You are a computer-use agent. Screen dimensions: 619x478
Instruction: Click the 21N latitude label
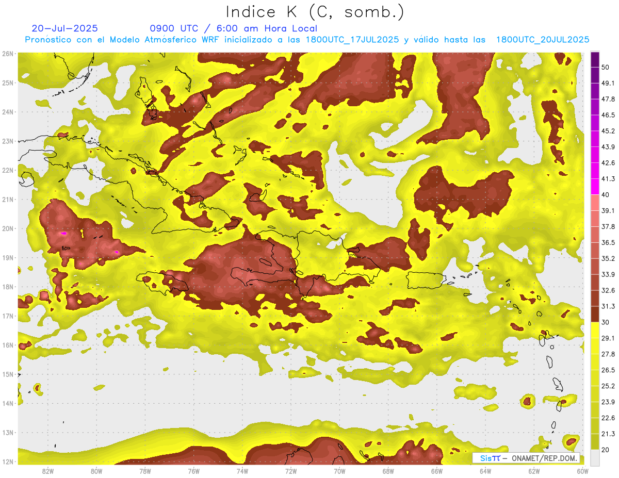[x=8, y=199]
